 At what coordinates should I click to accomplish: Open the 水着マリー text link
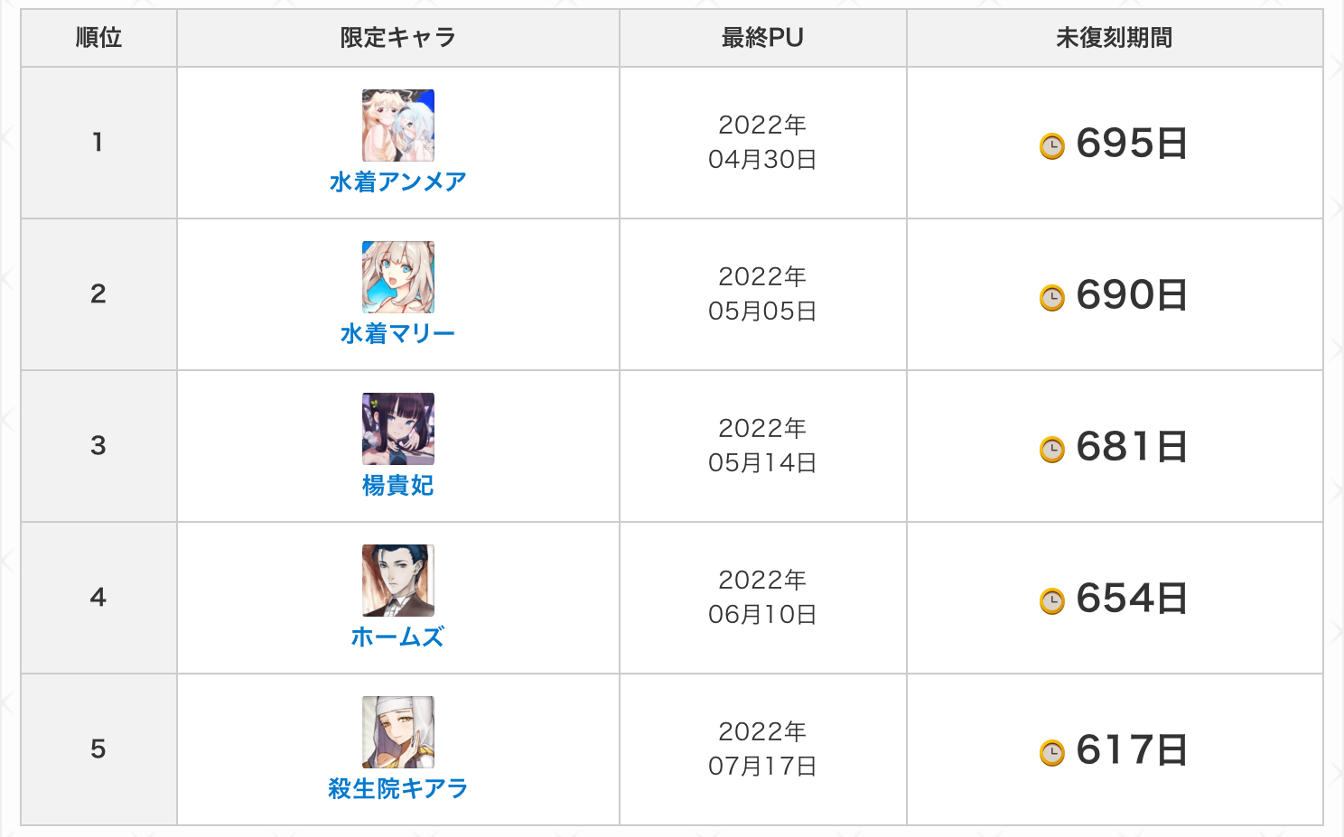click(398, 334)
